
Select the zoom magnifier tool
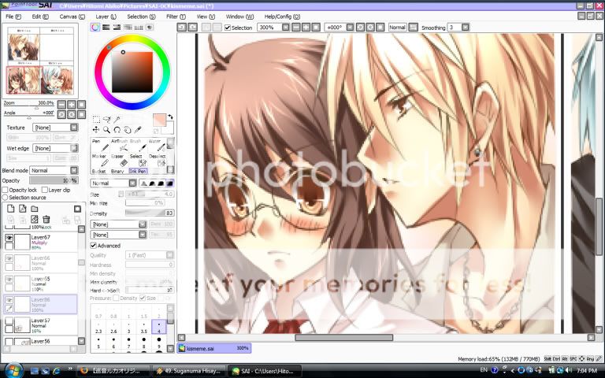click(106, 130)
